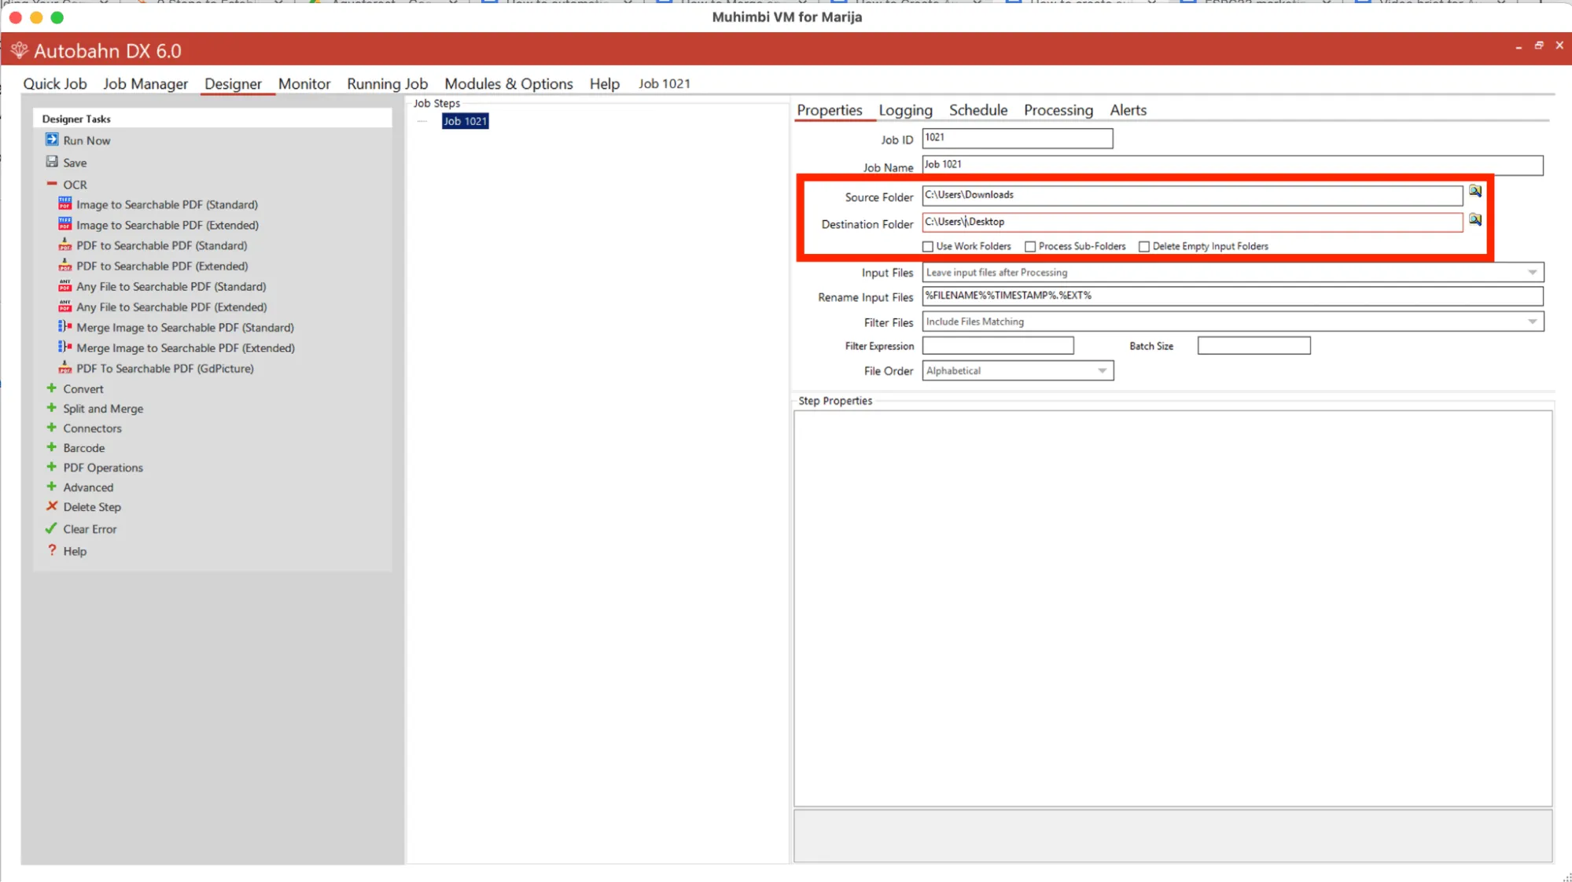Click the Filter Expression input field
This screenshot has height=882, width=1572.
click(x=997, y=346)
